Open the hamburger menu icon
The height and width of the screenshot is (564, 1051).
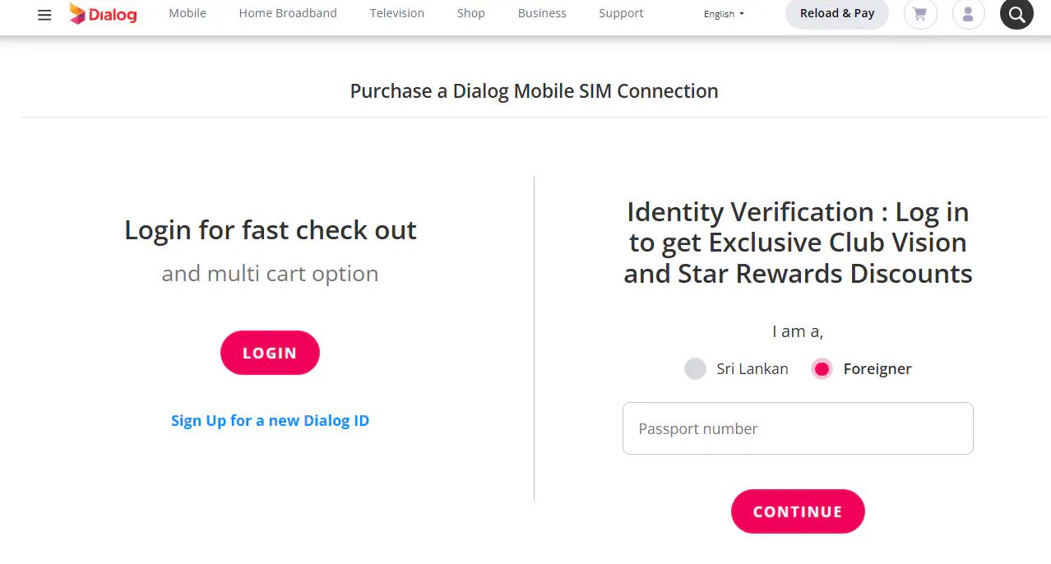[44, 15]
